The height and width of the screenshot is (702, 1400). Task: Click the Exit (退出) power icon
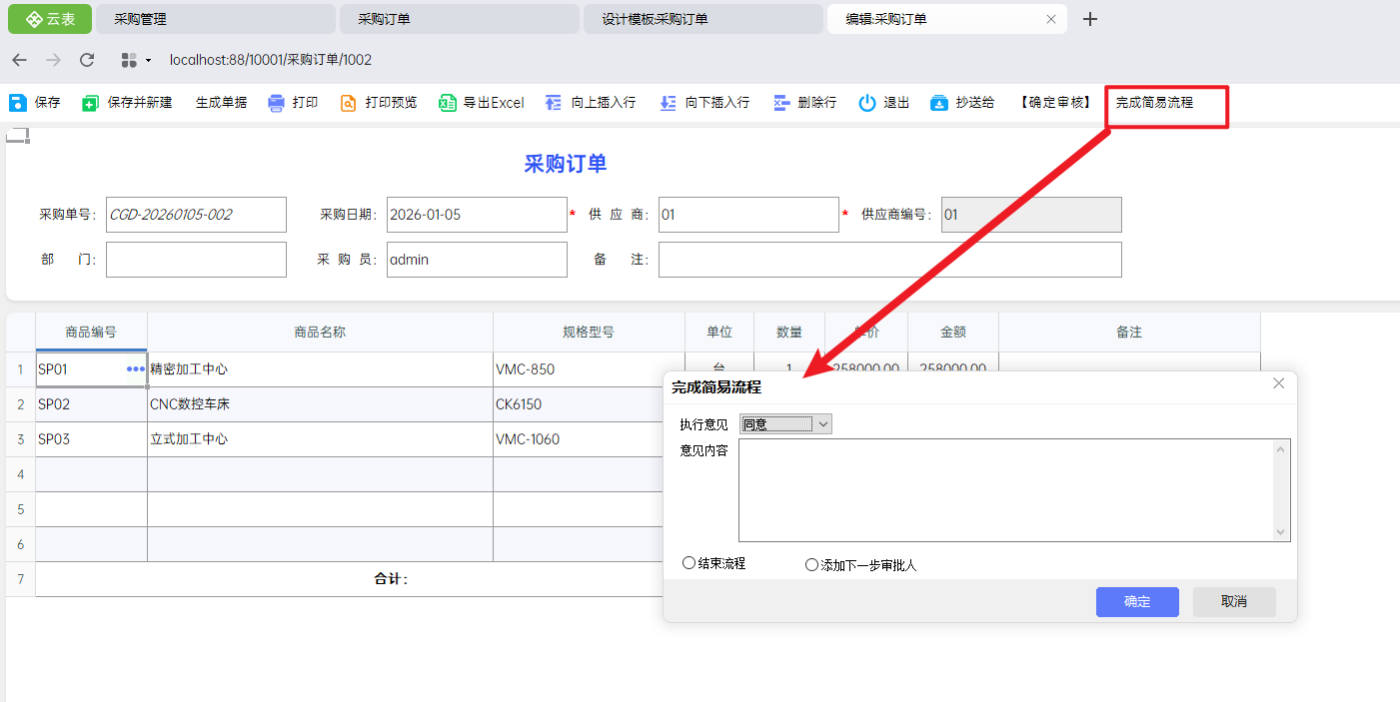coord(867,103)
